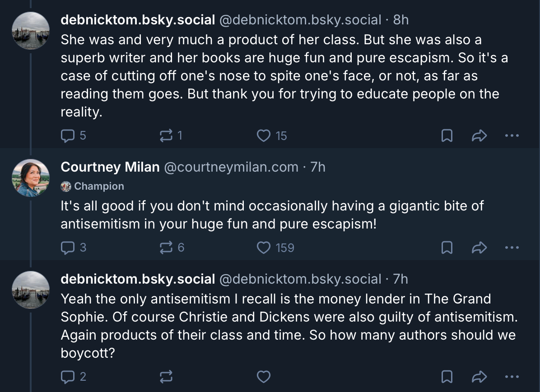This screenshot has width=540, height=392.
Task: Bookmark the first debnicktom post
Action: coord(447,135)
